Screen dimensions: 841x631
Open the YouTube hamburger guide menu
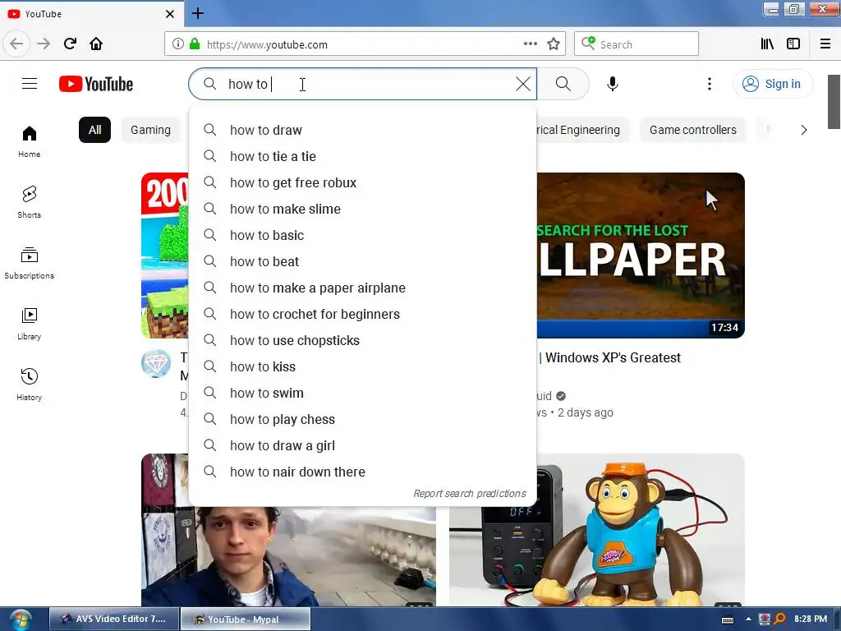(x=30, y=84)
